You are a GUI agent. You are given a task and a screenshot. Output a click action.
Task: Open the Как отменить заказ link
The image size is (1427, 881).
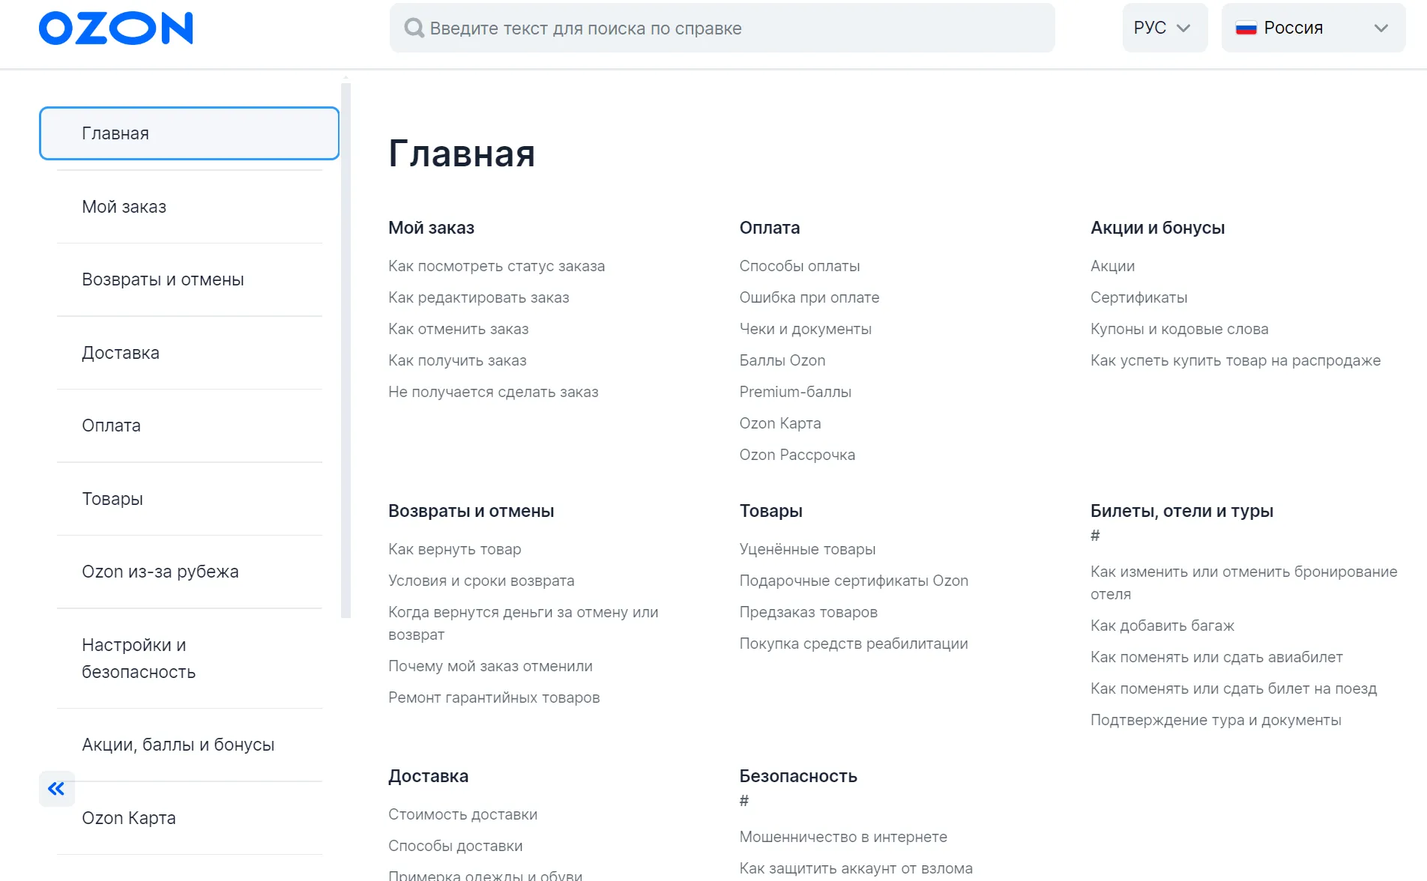click(458, 329)
